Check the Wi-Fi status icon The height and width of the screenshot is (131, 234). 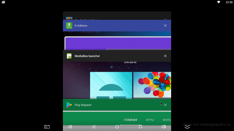click(218, 2)
